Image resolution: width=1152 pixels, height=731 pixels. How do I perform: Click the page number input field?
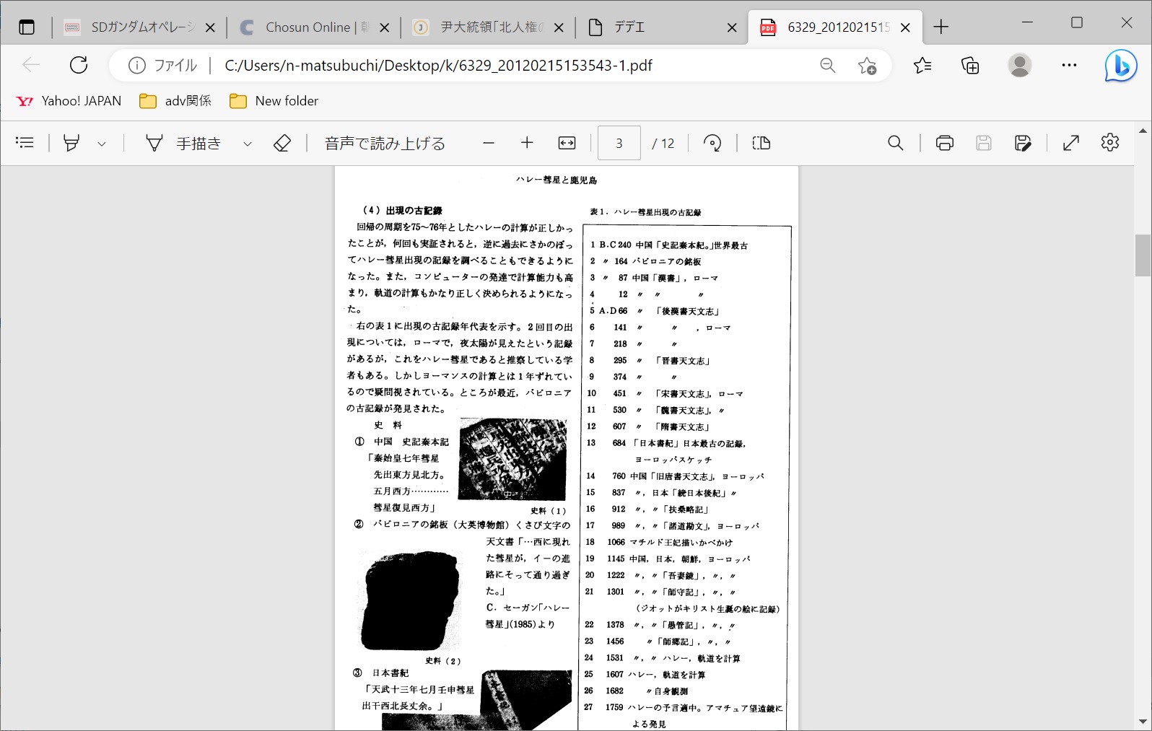pos(619,143)
